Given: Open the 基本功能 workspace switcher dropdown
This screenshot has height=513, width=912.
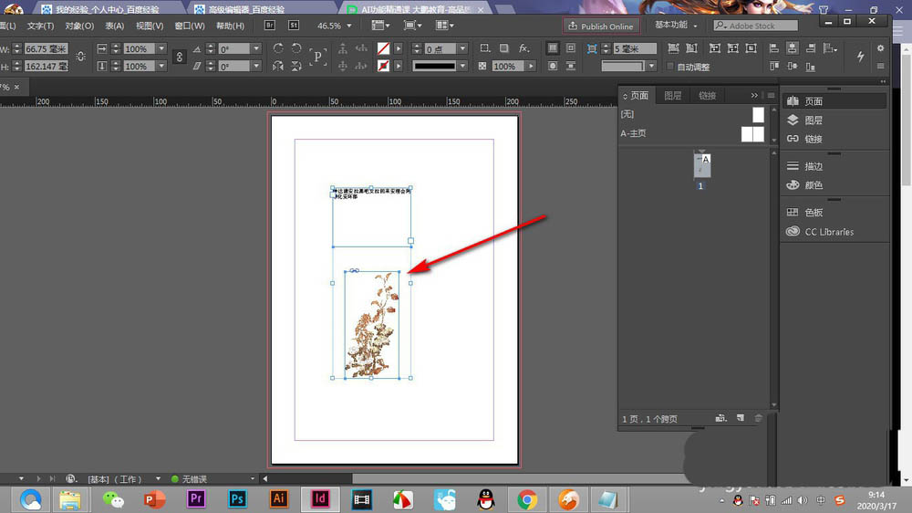Looking at the screenshot, I should click(676, 25).
